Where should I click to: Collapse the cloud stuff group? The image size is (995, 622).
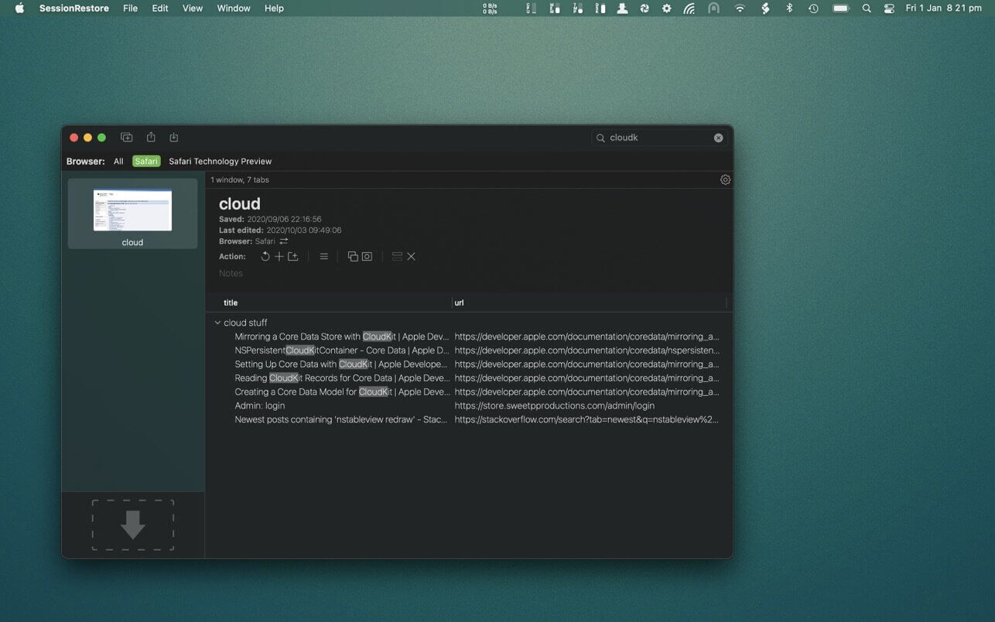[217, 323]
